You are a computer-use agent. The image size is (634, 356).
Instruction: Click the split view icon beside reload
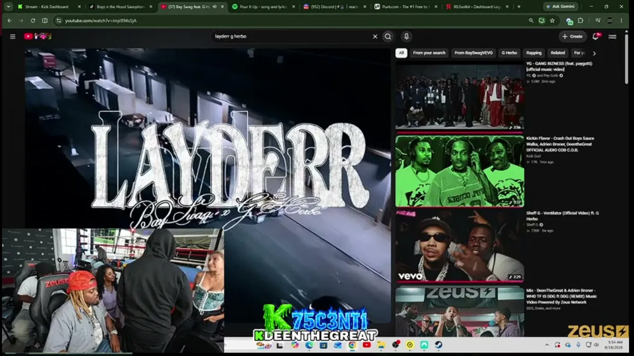[x=45, y=20]
